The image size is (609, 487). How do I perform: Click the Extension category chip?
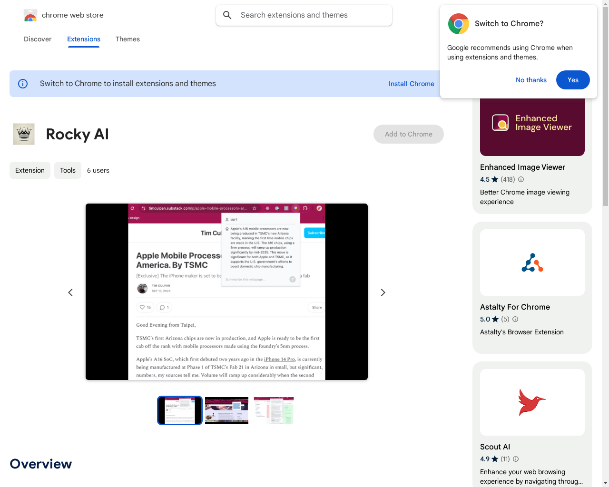(30, 170)
